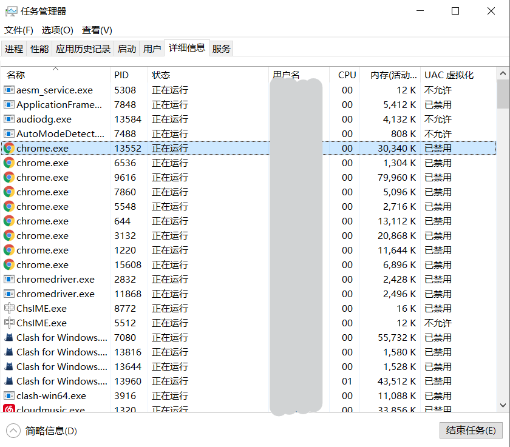Click the 简略信息(D) link text
The width and height of the screenshot is (510, 447).
coord(51,431)
